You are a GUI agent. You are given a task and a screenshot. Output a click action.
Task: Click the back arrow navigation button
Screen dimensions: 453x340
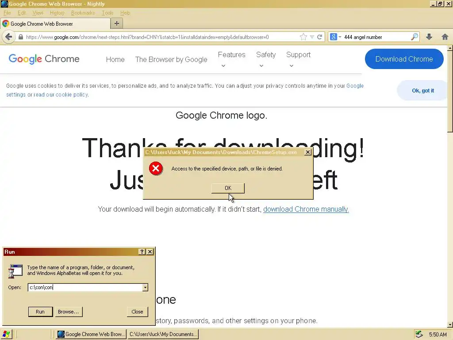tap(9, 37)
